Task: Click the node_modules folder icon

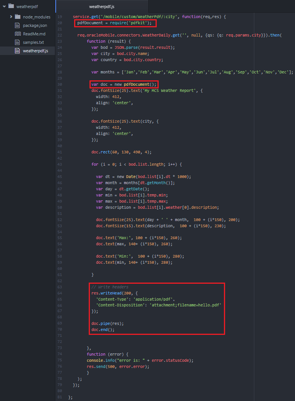Action: tap(18, 17)
